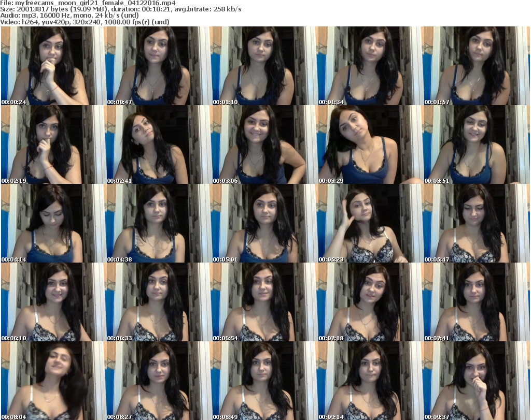Image resolution: width=531 pixels, height=420 pixels.
Task: Select the 00:05:01 frame
Action: [x=264, y=223]
